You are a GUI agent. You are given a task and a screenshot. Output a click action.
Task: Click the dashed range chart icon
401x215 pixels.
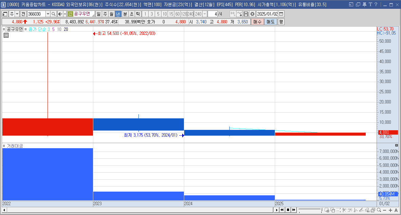click(338, 210)
